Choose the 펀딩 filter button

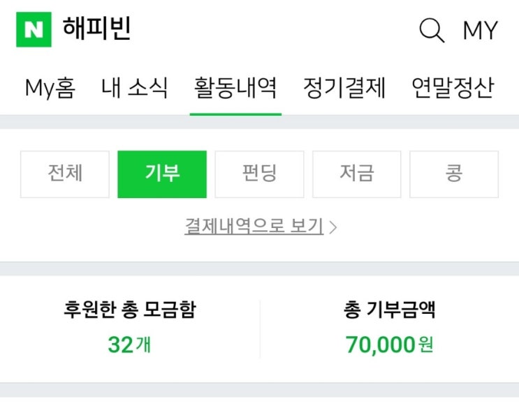click(x=259, y=174)
